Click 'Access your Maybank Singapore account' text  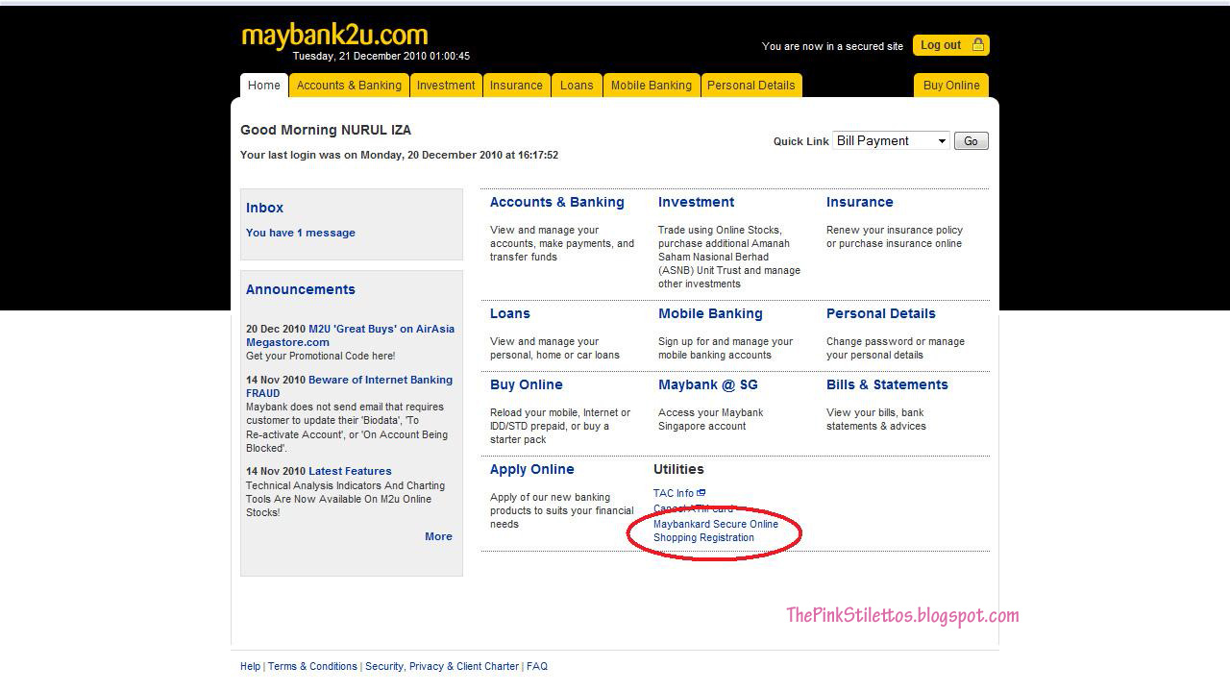tap(711, 419)
